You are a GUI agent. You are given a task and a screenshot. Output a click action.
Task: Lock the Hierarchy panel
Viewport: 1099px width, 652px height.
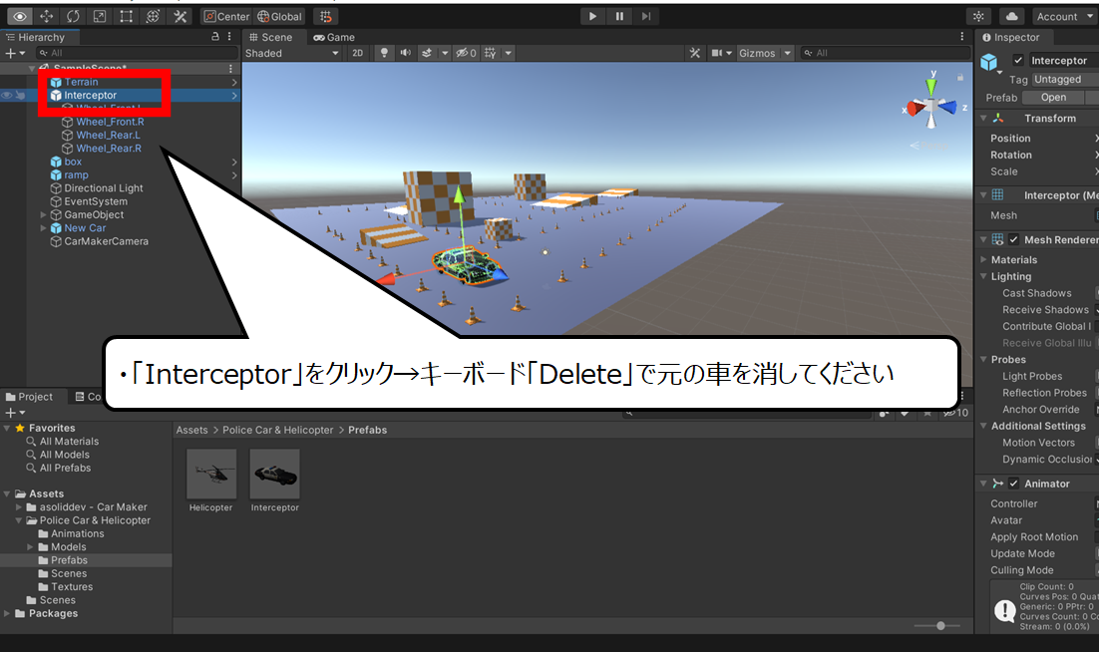215,37
